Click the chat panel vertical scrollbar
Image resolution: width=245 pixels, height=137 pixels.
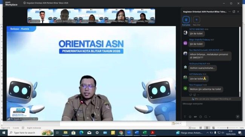pos(240,62)
